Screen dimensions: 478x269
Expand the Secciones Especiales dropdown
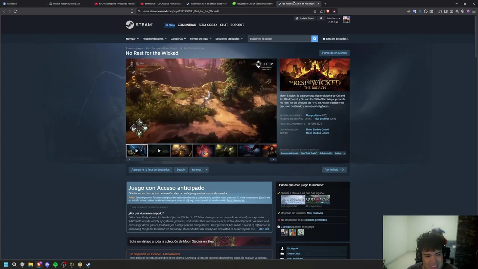tap(229, 38)
